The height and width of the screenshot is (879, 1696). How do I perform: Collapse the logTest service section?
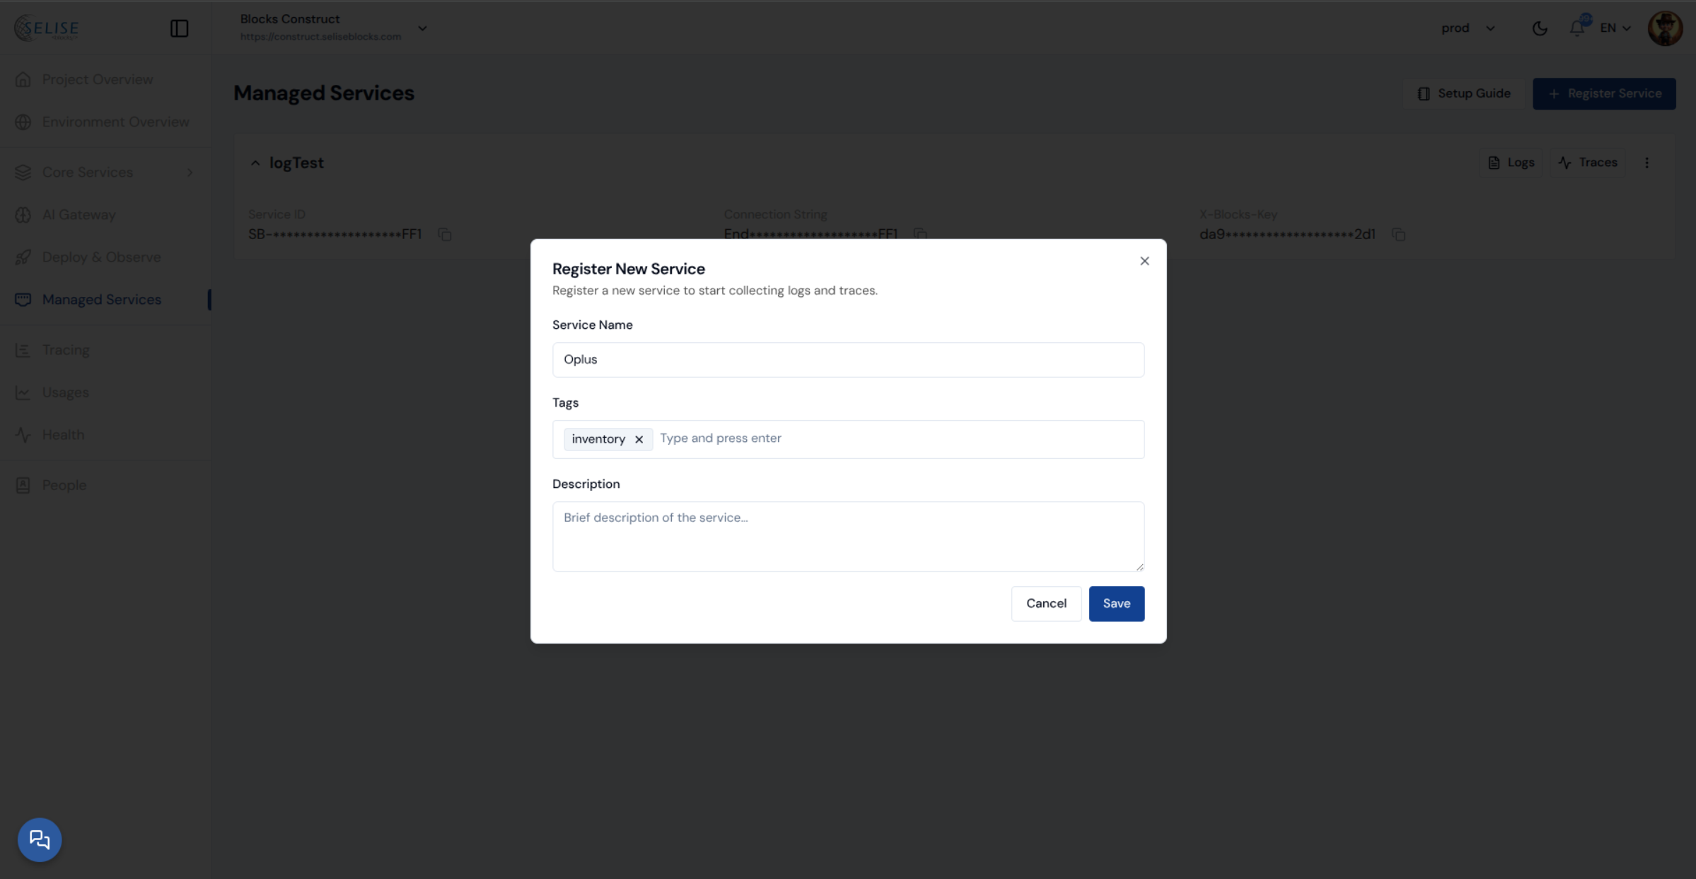255,163
